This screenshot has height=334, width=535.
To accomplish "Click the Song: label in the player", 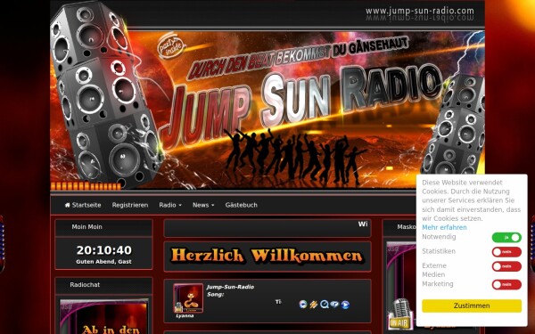I will 215,294.
